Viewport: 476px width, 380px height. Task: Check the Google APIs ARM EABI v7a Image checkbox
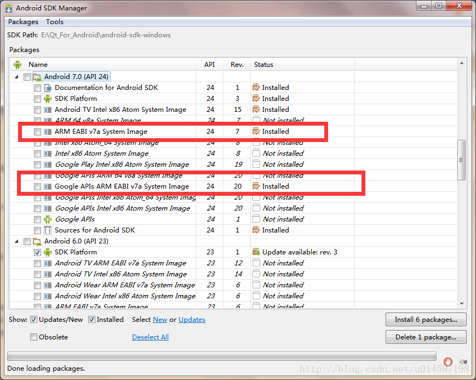pos(38,186)
